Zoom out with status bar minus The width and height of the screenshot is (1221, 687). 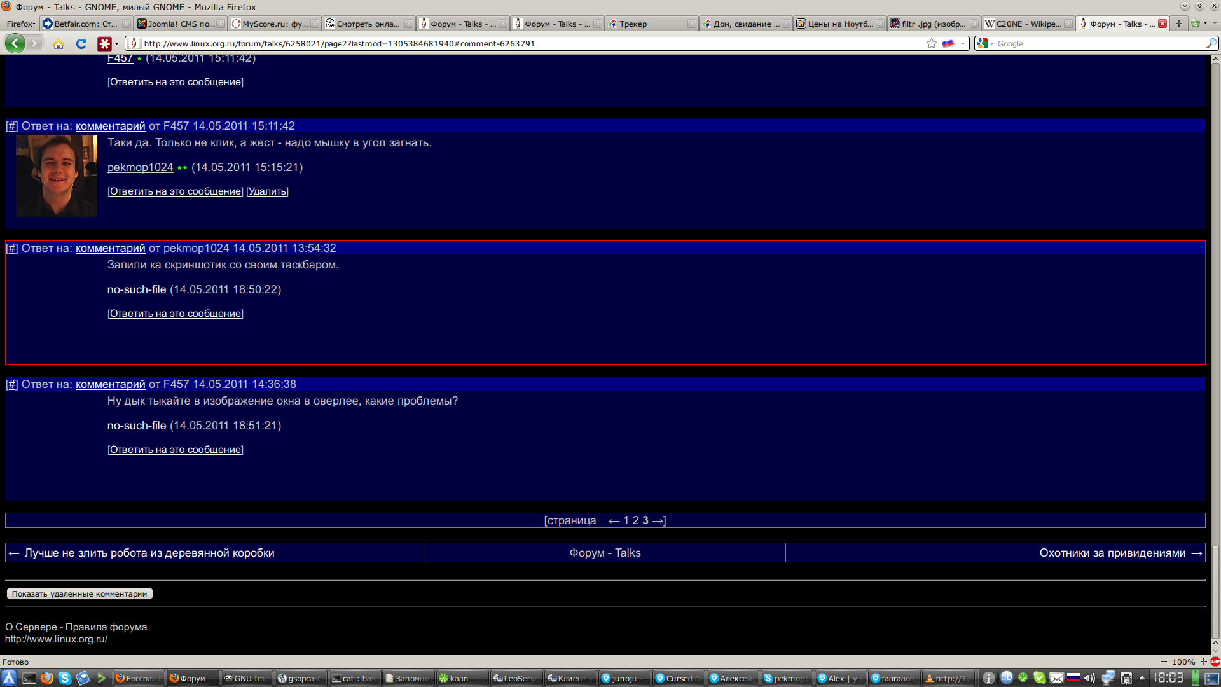click(1163, 662)
